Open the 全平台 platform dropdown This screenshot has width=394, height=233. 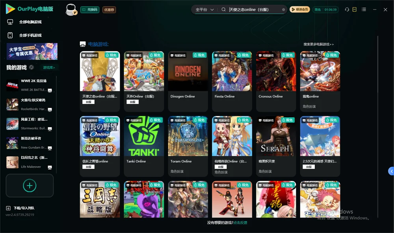[204, 9]
